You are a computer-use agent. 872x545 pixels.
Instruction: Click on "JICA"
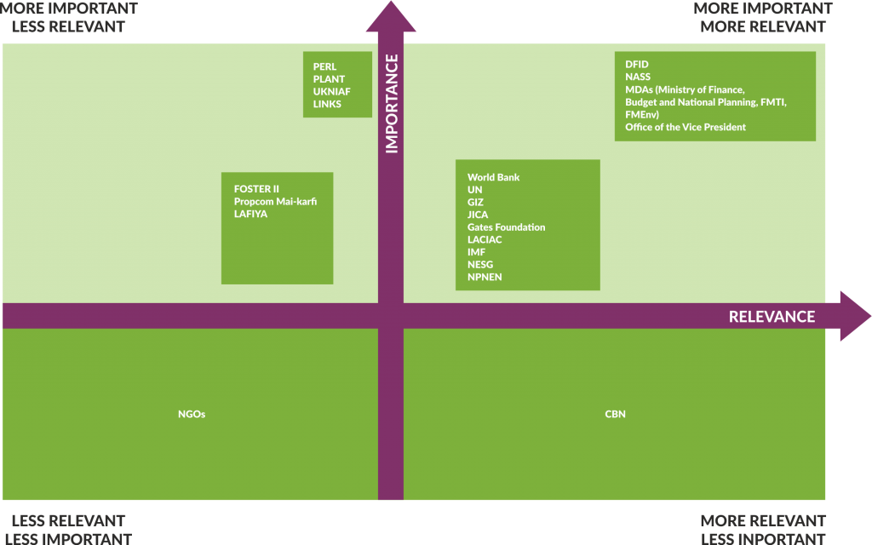click(478, 215)
